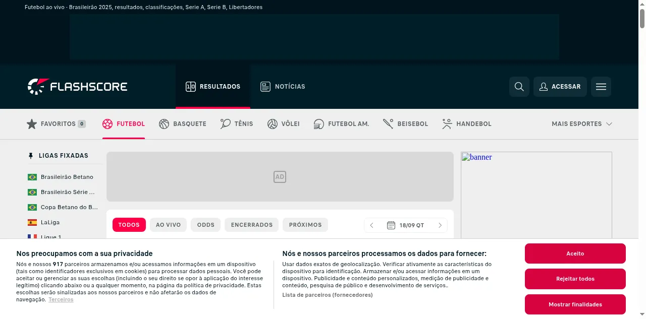This screenshot has width=646, height=319.
Task: Switch to the Resultados tab
Action: [213, 87]
